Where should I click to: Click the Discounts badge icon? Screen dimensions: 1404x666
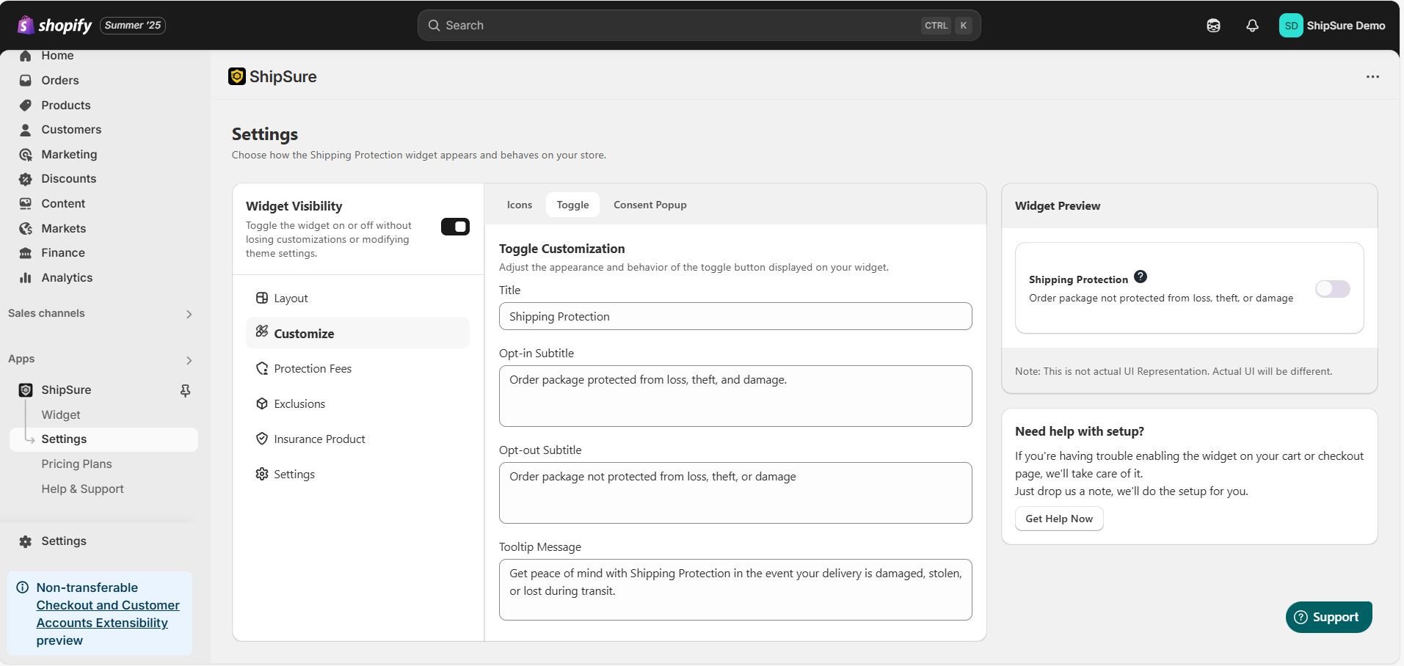click(26, 179)
